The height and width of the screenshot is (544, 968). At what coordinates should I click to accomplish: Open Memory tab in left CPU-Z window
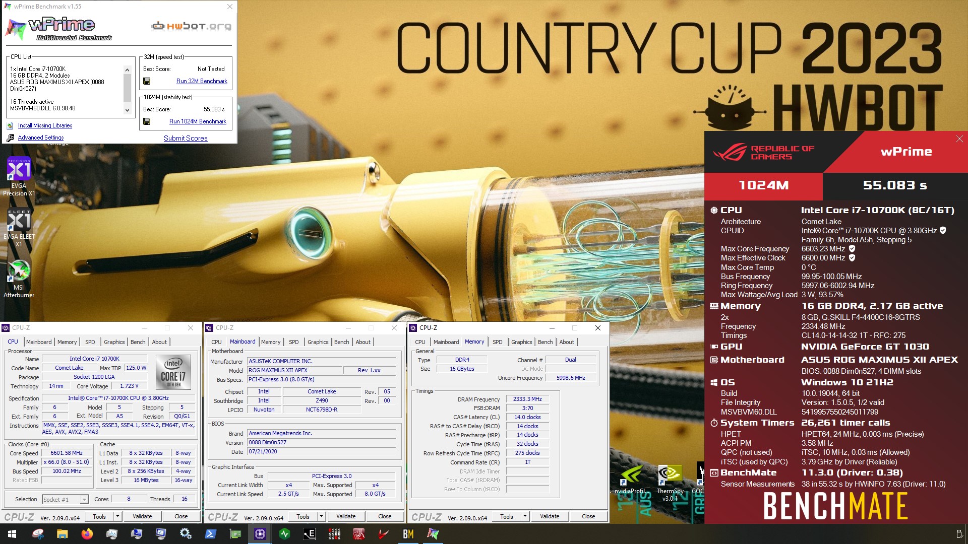tap(67, 342)
